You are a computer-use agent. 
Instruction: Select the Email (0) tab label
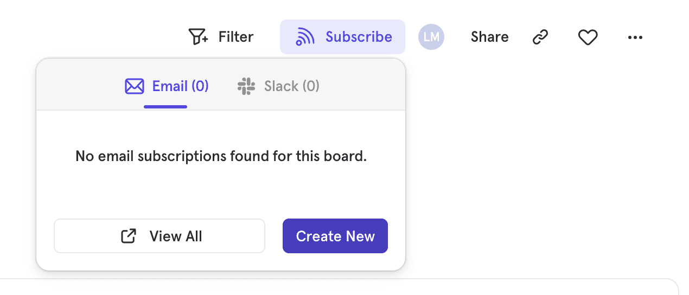180,86
